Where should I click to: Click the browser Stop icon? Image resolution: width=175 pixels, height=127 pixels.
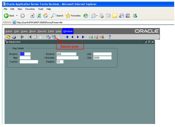(32, 16)
